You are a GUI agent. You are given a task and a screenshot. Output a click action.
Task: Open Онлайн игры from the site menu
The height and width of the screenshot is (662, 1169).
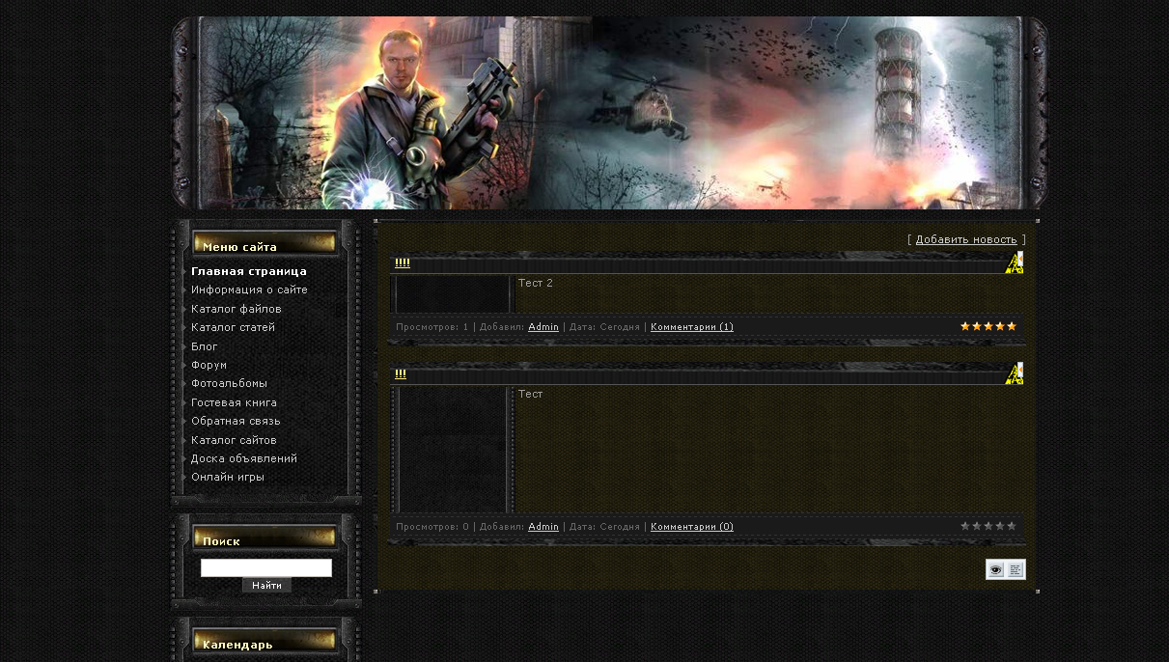[228, 477]
